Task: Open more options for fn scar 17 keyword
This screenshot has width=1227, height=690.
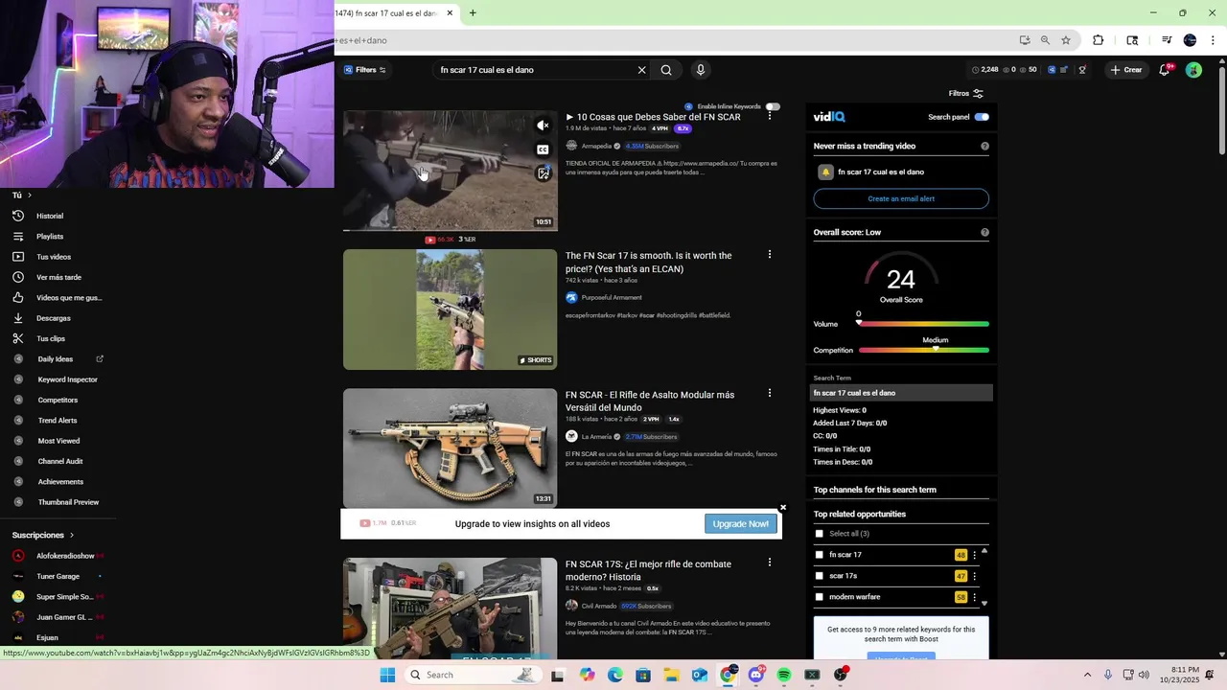Action: [974, 555]
